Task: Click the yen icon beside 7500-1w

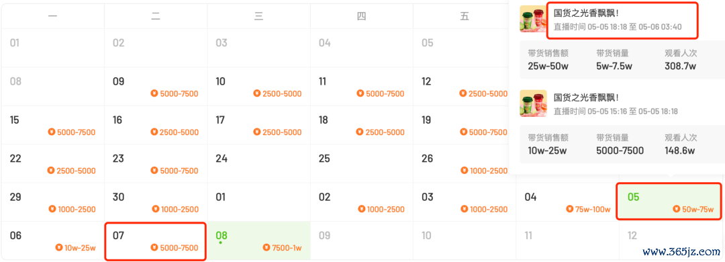Action: point(266,248)
